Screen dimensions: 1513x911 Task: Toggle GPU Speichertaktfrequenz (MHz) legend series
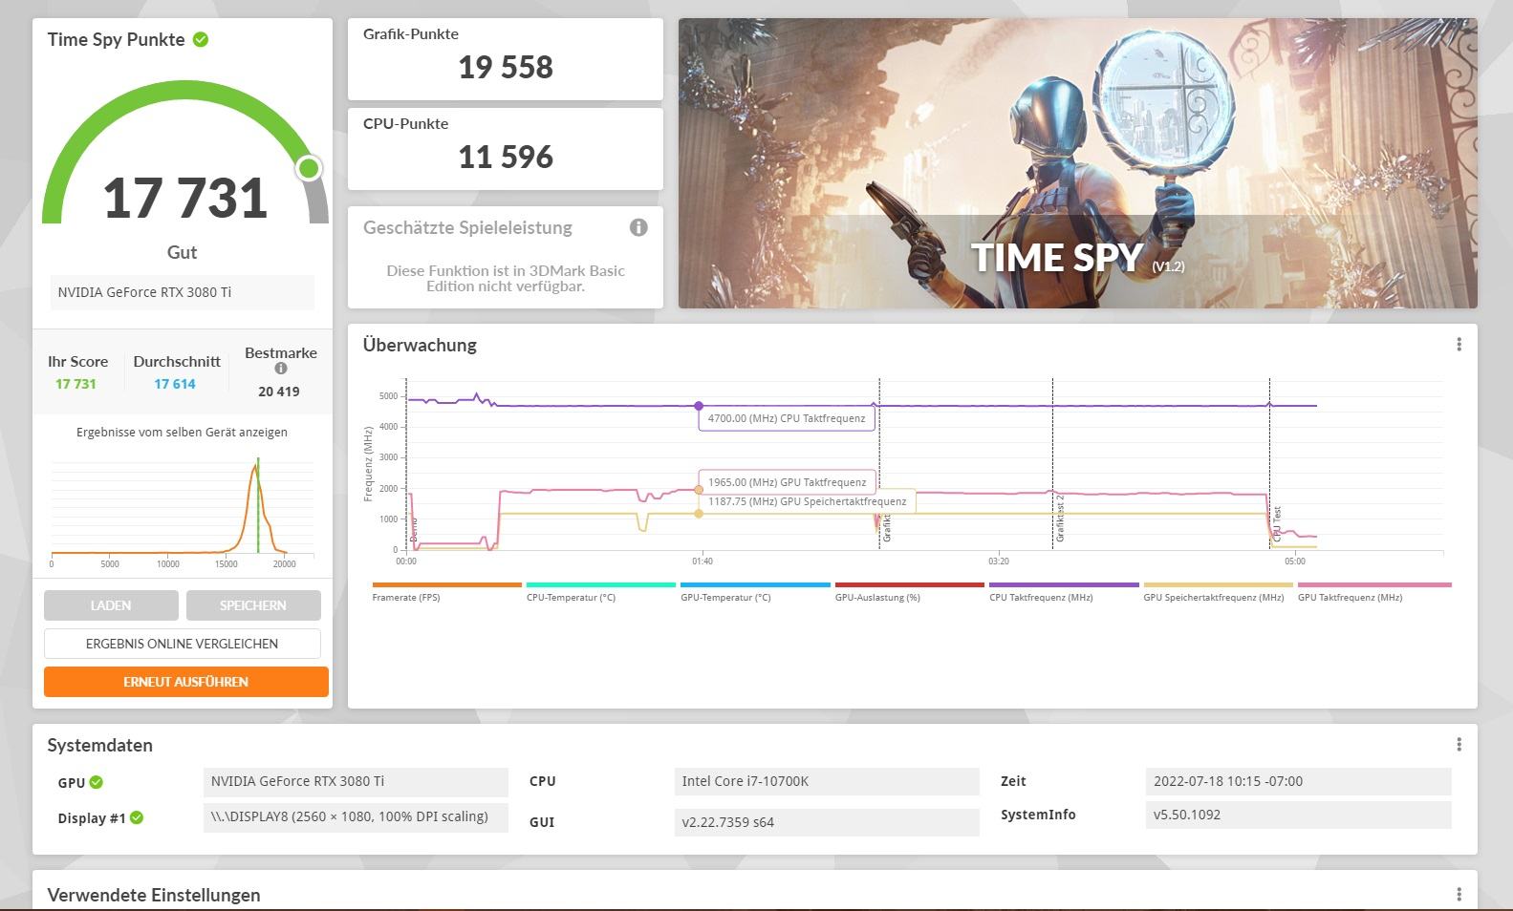1218,592
